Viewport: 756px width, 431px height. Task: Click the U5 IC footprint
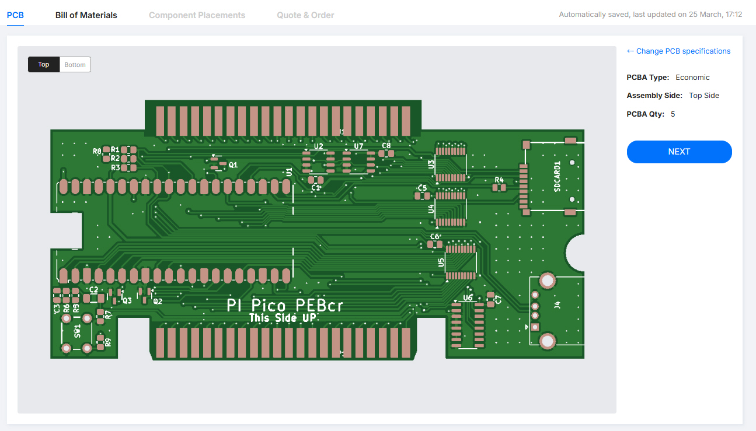(x=461, y=262)
